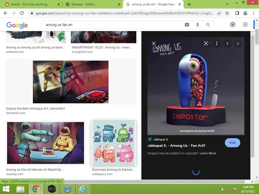Open Chrome's three-dot menu
This screenshot has height=194, width=259.
253,13
